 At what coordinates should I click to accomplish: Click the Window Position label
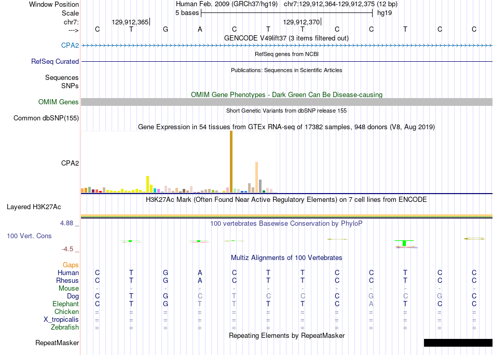pyautogui.click(x=54, y=4)
